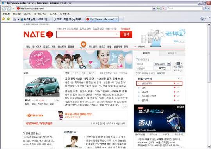Viewport: 211px width, 149px height.
Task: Select security level 1 in login box
Action: tap(175, 63)
